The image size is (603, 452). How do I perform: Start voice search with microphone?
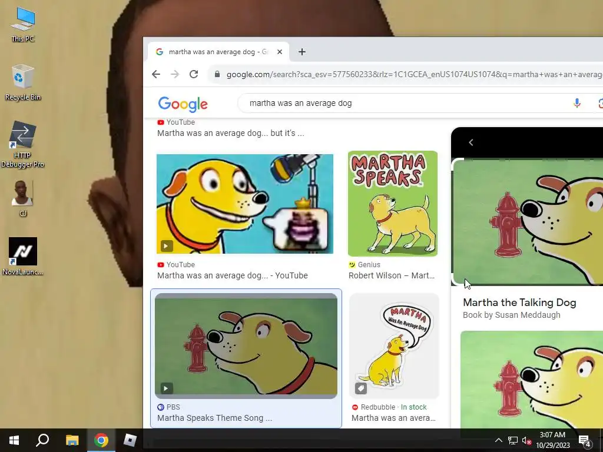[577, 103]
